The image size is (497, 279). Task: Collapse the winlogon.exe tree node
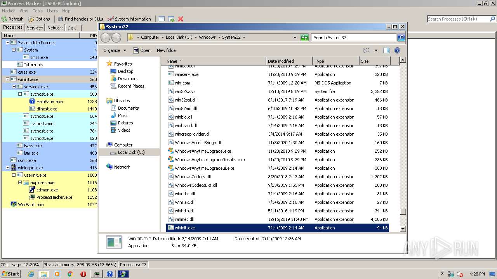(x=7, y=168)
